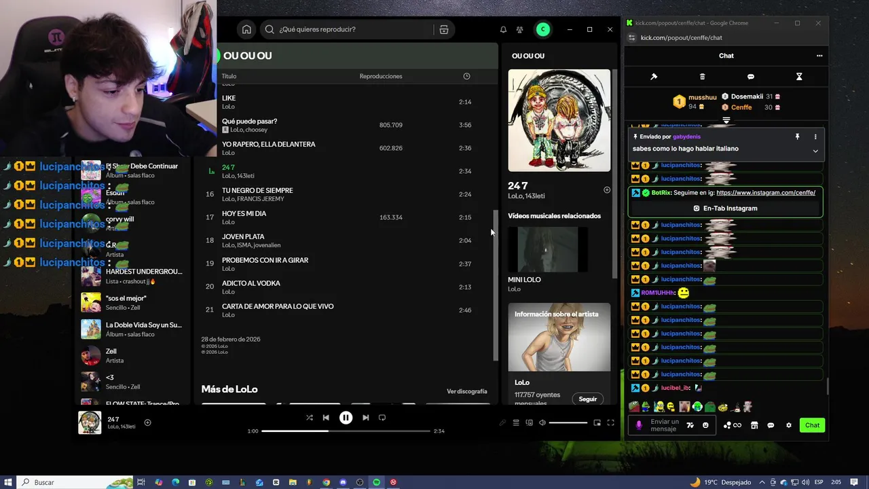Screen dimensions: 869x489
Task: Open the Browse icon in Spotify search bar
Action: tap(444, 29)
